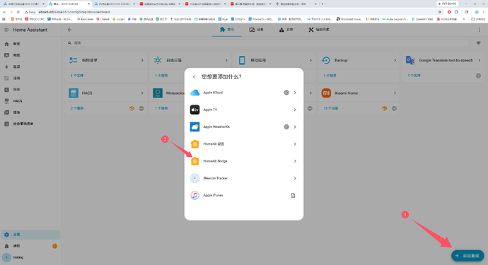Select the Apple WeatherKit list entry text
This screenshot has height=265, width=488.
[x=216, y=127]
